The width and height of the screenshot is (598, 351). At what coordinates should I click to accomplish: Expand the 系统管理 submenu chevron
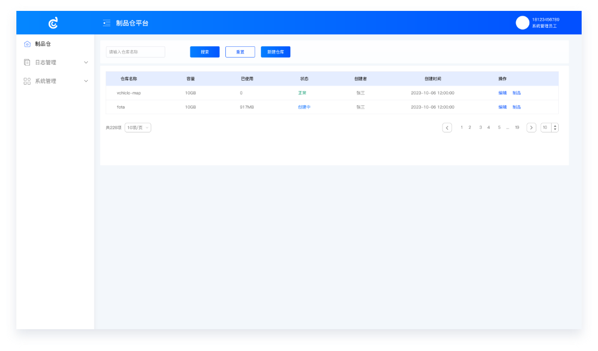point(86,81)
